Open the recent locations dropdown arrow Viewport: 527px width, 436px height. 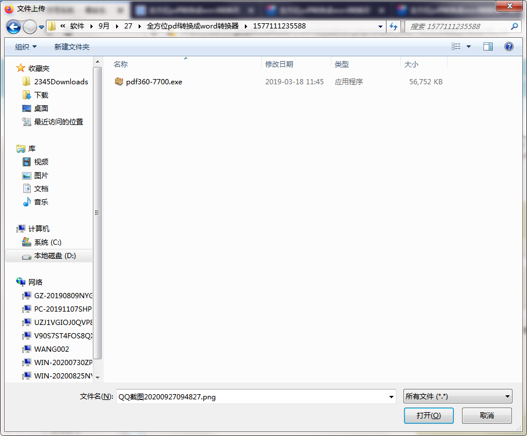coord(41,27)
